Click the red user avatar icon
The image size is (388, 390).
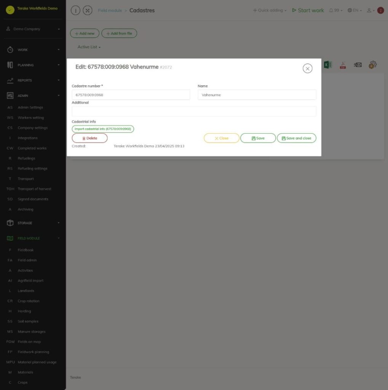coord(380,10)
